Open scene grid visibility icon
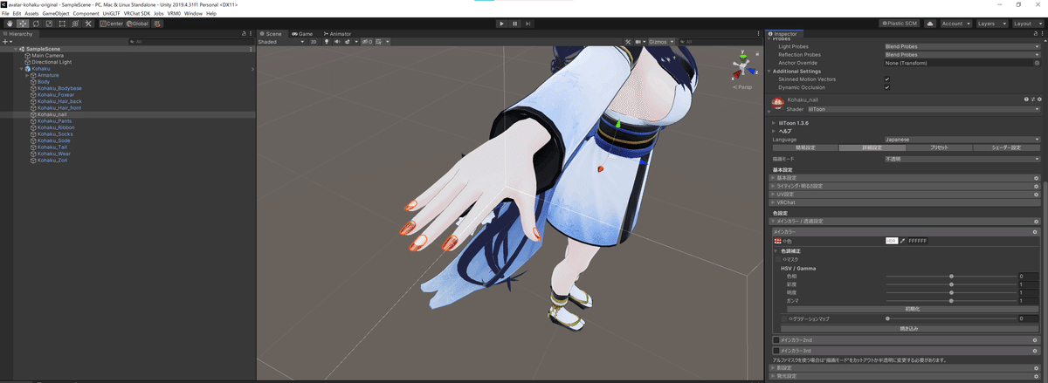Viewport: 1048px width, 383px height. point(381,41)
